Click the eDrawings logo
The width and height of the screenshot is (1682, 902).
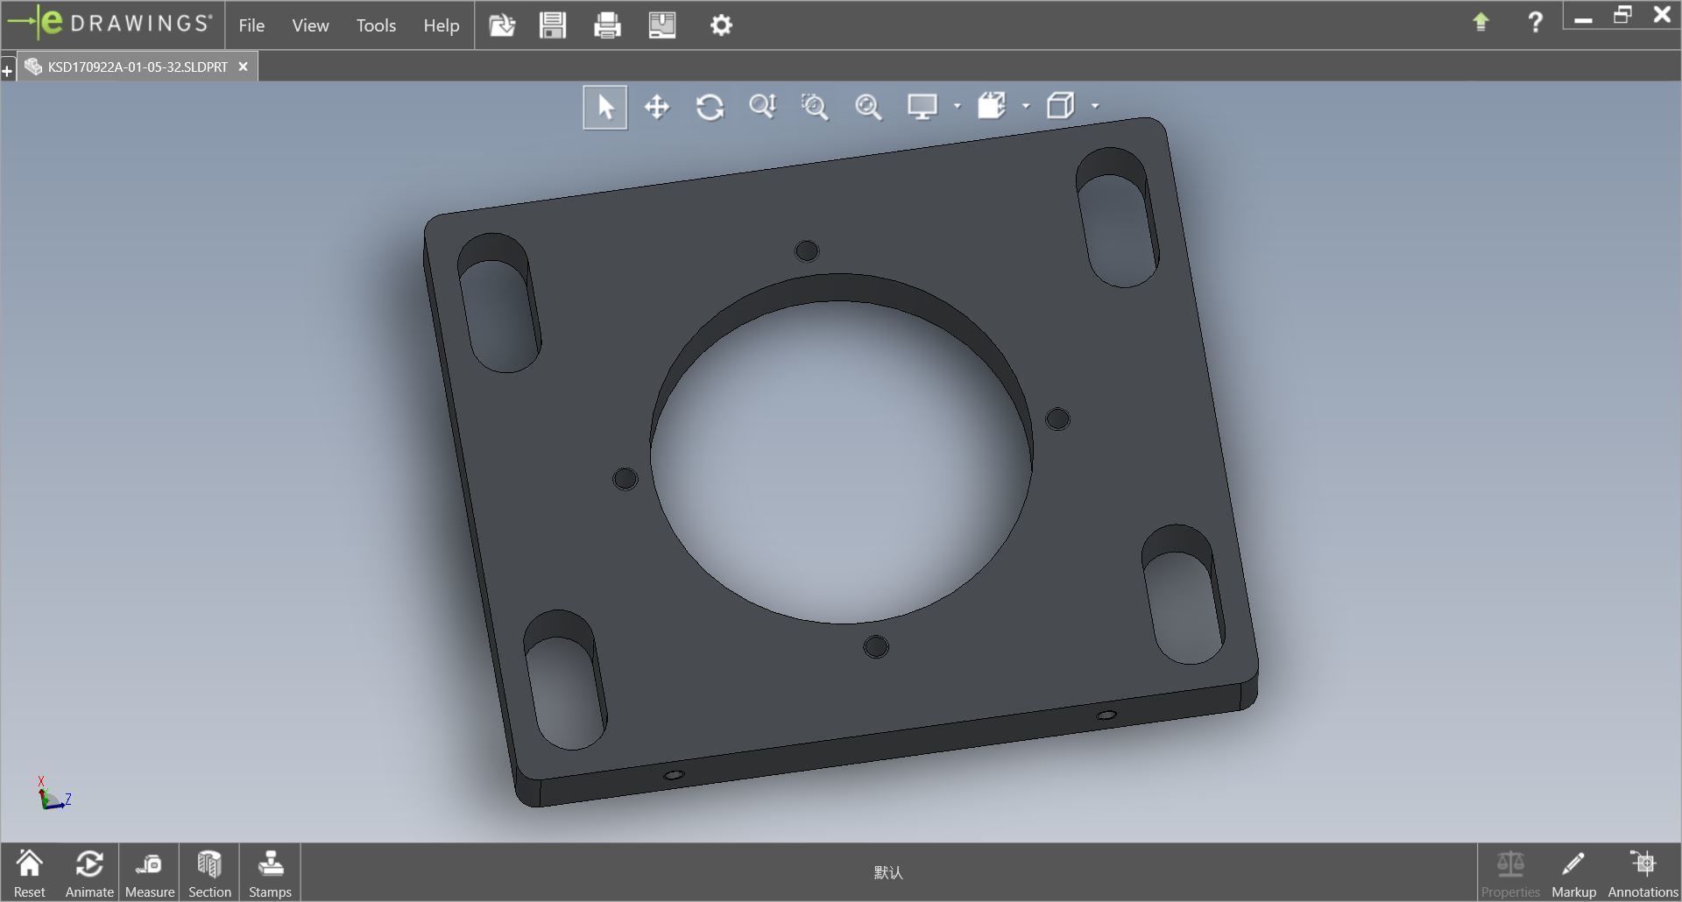[110, 24]
